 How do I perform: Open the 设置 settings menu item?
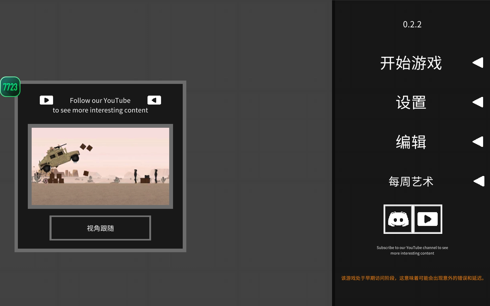pos(411,103)
